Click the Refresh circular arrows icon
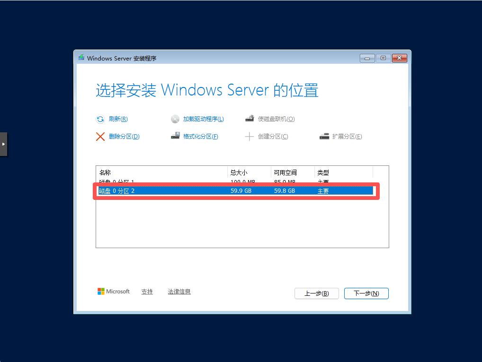482x362 pixels. coord(100,119)
